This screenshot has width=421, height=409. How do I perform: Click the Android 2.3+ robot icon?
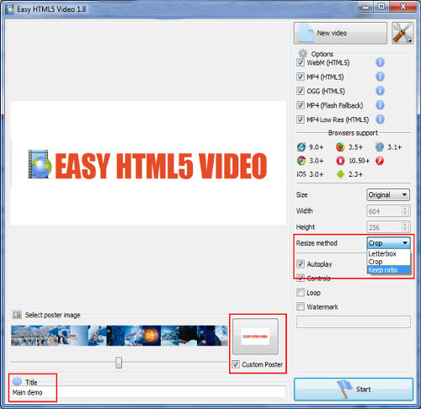pyautogui.click(x=340, y=174)
